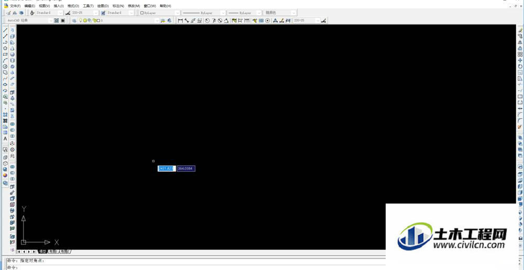Image resolution: width=524 pixels, height=270 pixels.
Task: Expand the layer list dropdown
Action: tap(157, 21)
